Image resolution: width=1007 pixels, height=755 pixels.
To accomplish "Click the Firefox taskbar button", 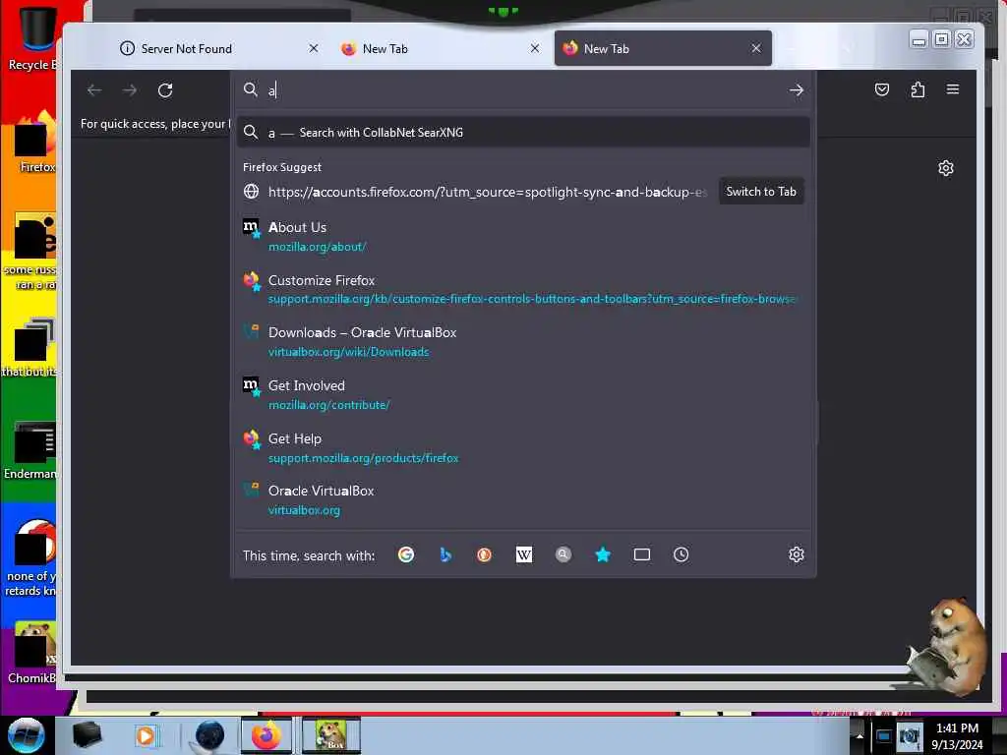I will pyautogui.click(x=267, y=735).
